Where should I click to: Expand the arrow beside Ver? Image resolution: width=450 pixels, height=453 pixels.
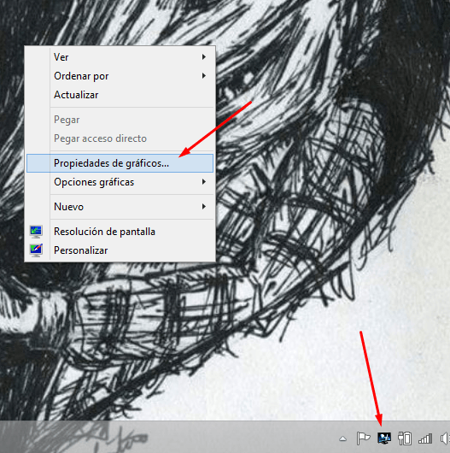(x=204, y=57)
